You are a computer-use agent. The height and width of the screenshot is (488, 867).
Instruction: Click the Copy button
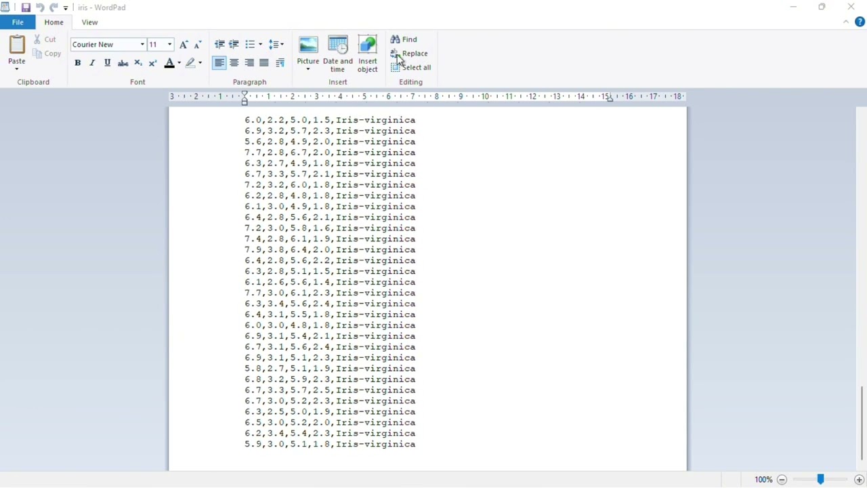pyautogui.click(x=47, y=54)
